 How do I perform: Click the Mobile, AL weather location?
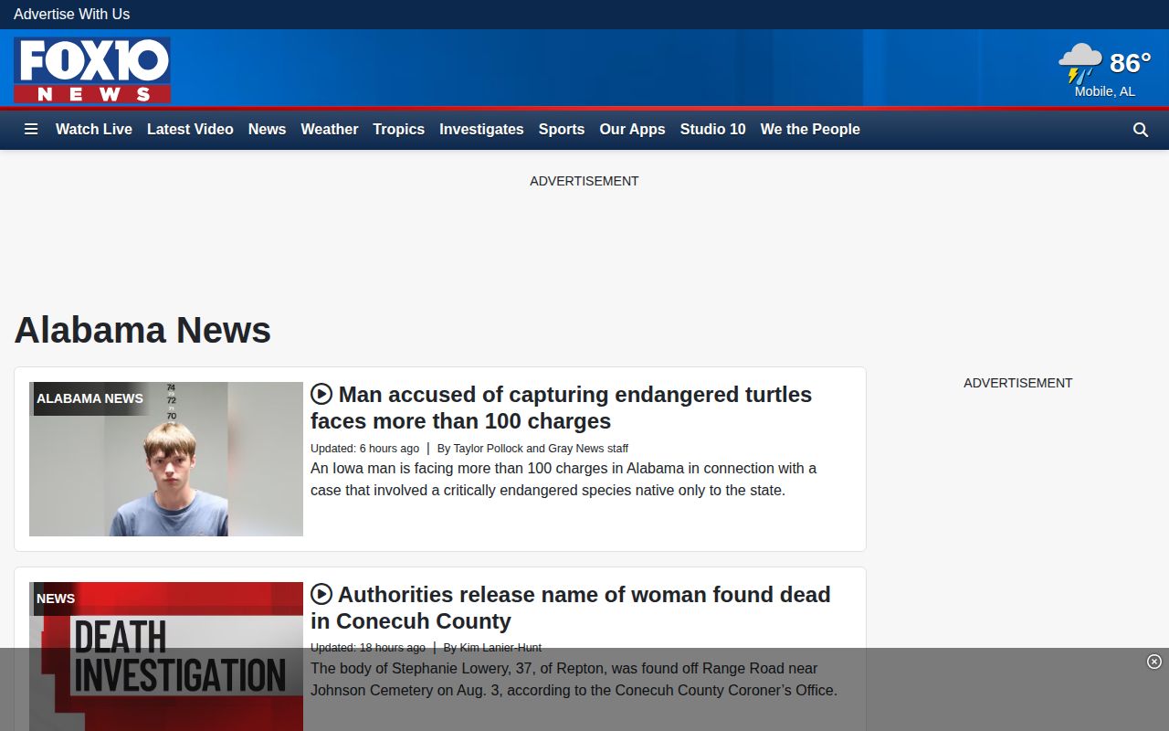(1105, 91)
